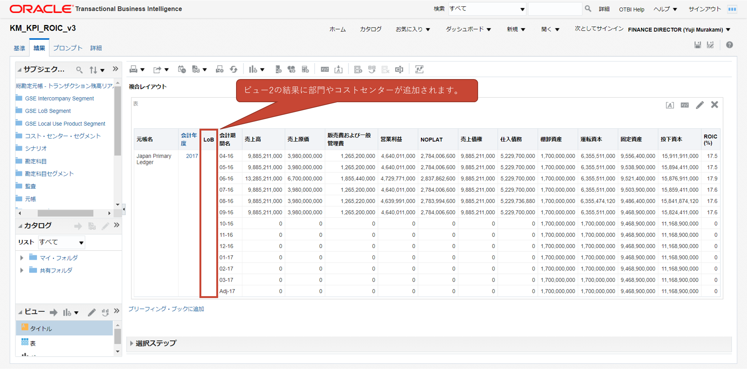
Task: Click the subject area horizontal scrollbar
Action: [65, 213]
